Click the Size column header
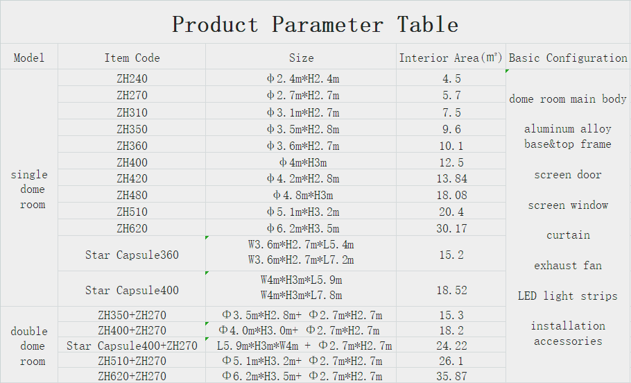Image resolution: width=631 pixels, height=383 pixels. [301, 58]
